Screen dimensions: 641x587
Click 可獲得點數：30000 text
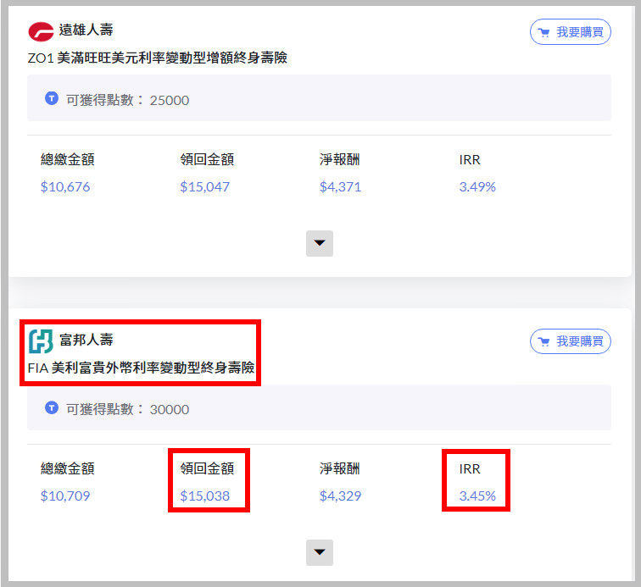(127, 409)
